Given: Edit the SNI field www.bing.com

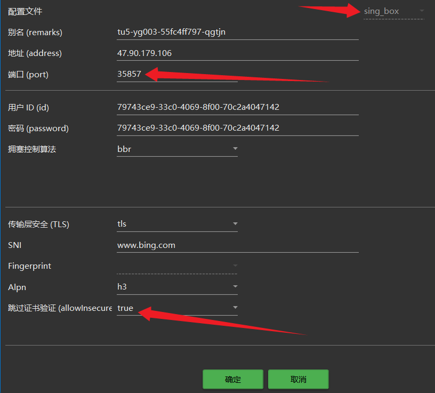Looking at the screenshot, I should coord(237,245).
